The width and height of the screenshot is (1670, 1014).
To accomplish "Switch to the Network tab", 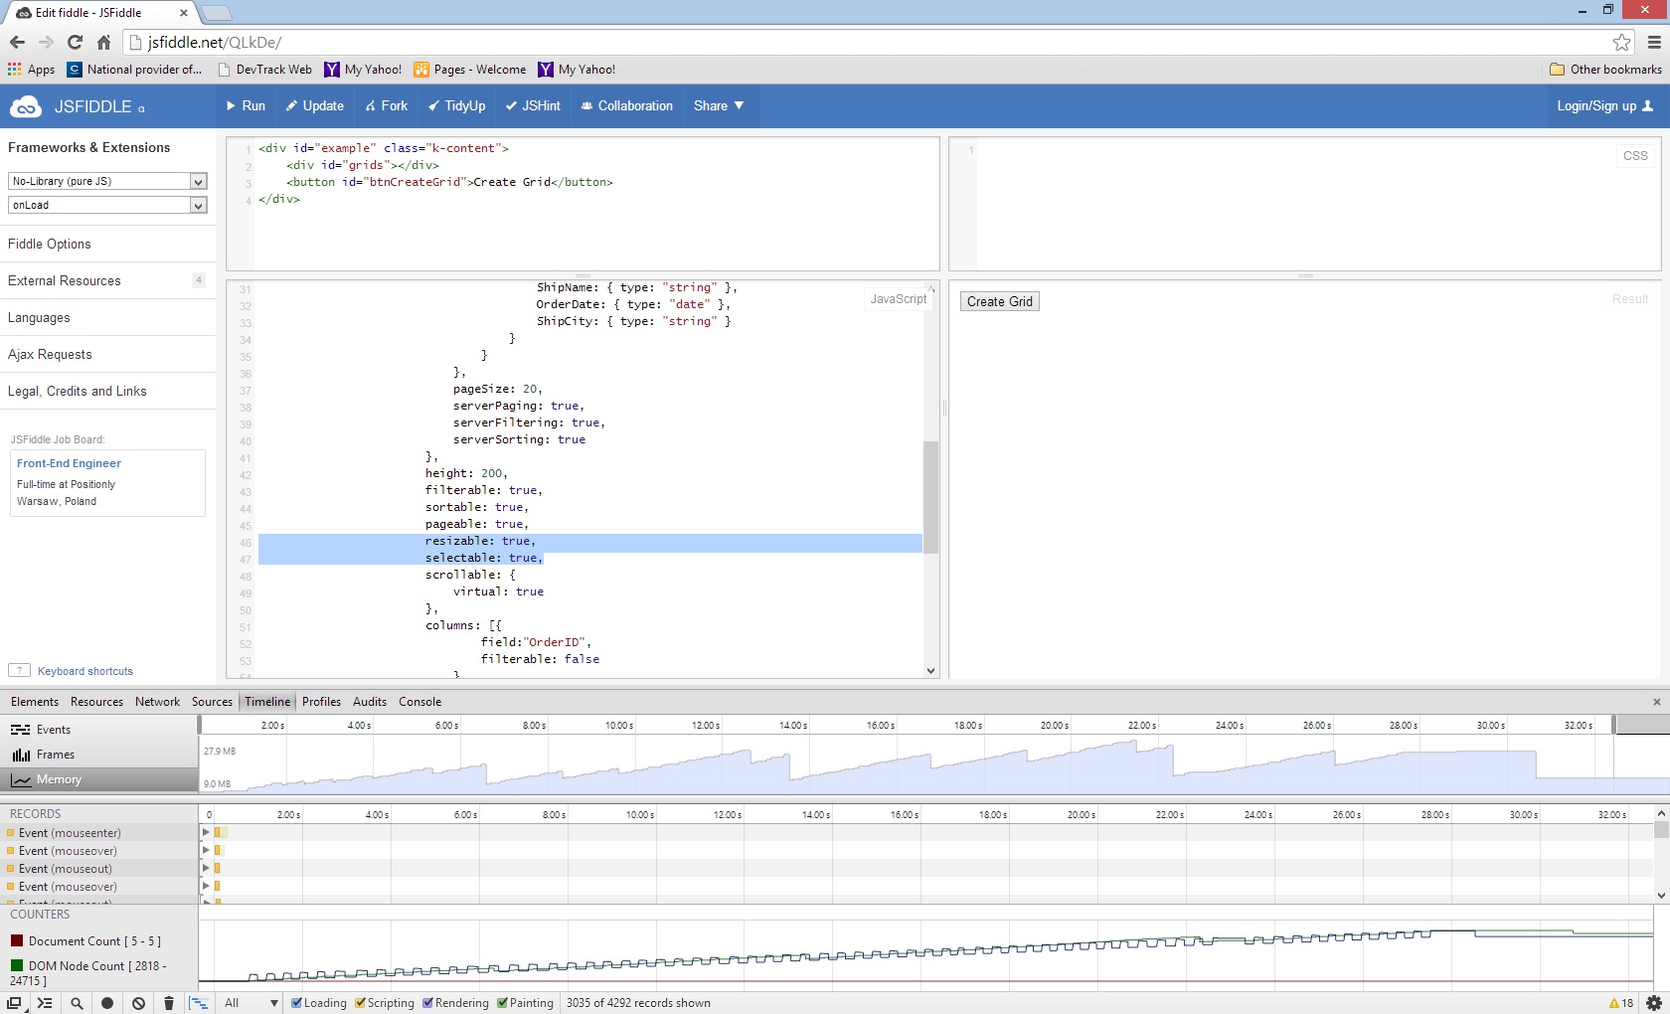I will click(157, 702).
